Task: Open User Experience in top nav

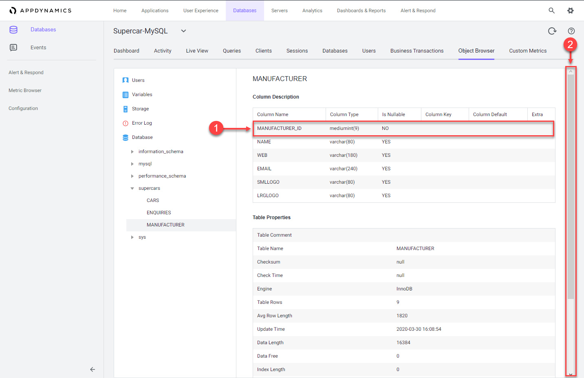Action: pyautogui.click(x=201, y=11)
